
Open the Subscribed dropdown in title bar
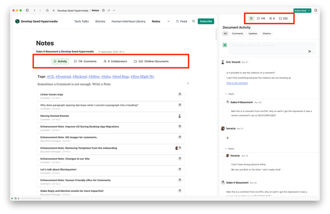pos(302,10)
